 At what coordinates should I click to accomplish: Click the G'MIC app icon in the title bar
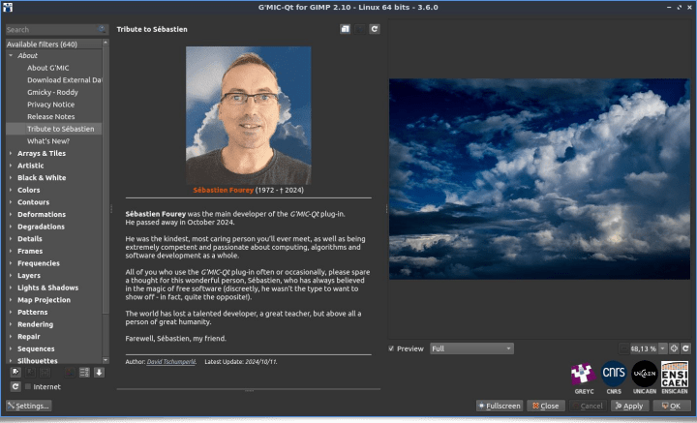8,7
